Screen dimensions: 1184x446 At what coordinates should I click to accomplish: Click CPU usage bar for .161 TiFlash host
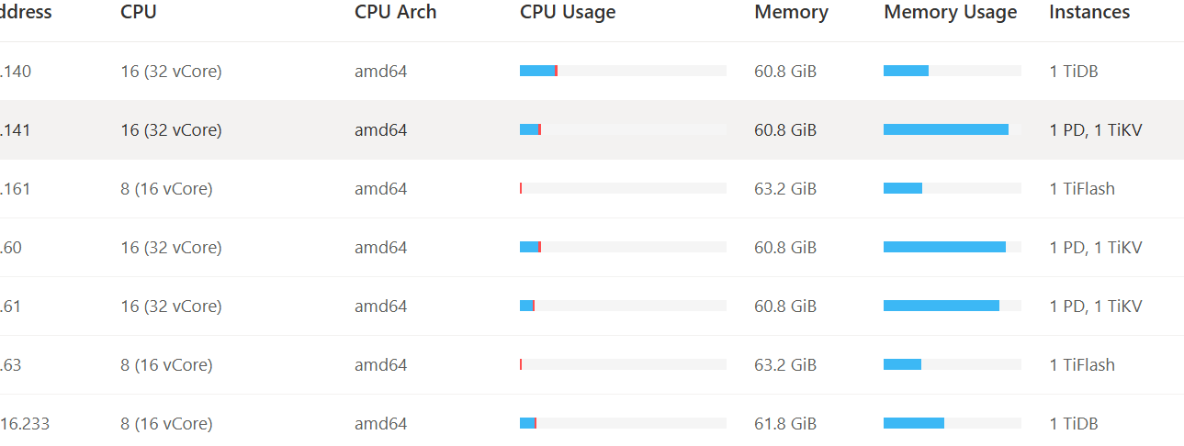click(x=623, y=188)
